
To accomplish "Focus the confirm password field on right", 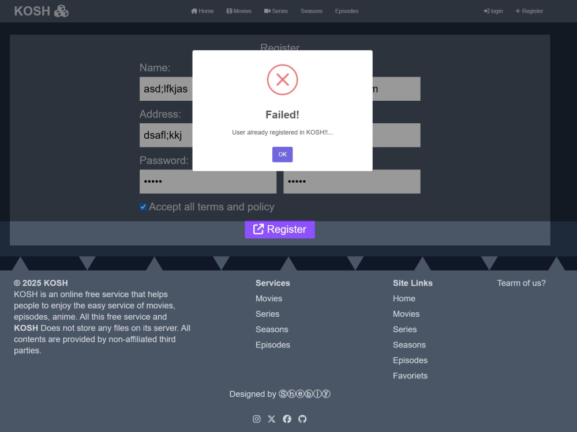I will pyautogui.click(x=352, y=181).
